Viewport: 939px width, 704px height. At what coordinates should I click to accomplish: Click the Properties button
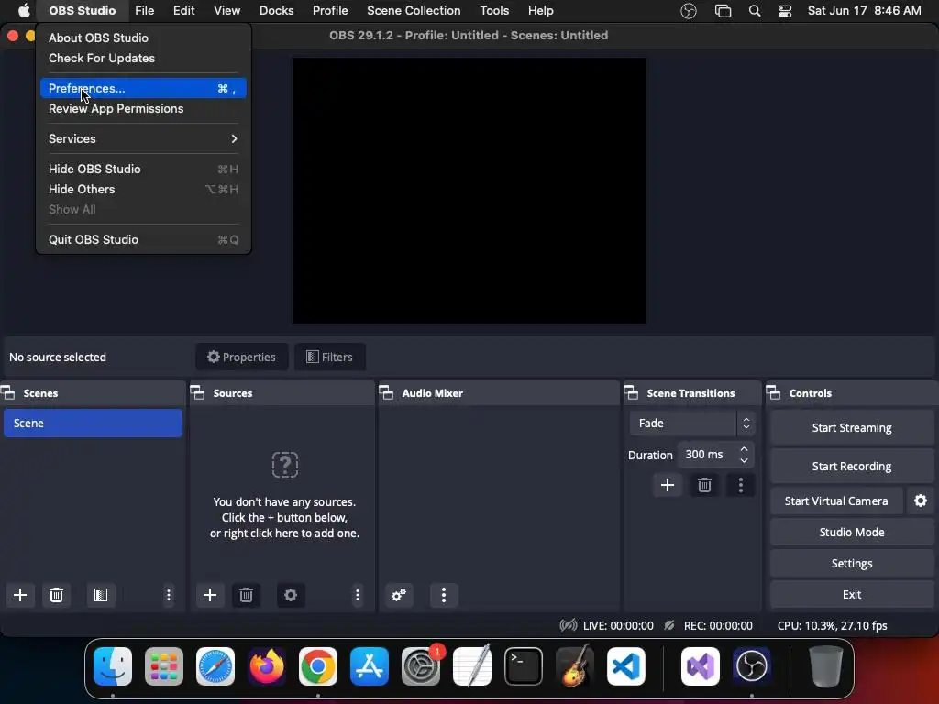click(242, 357)
